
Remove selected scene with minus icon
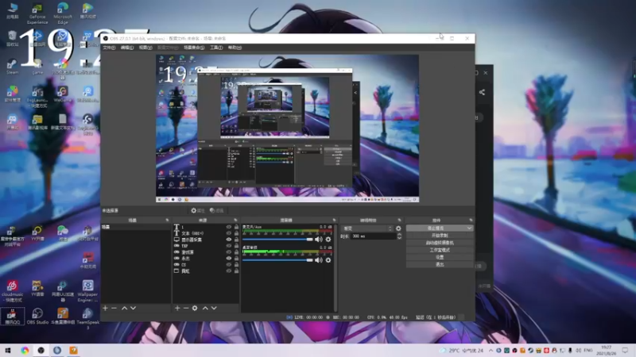114,308
